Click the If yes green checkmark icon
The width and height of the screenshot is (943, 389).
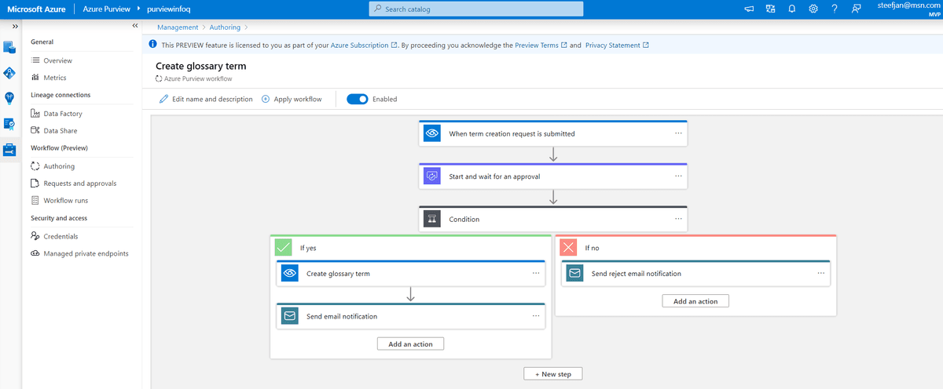click(x=284, y=247)
